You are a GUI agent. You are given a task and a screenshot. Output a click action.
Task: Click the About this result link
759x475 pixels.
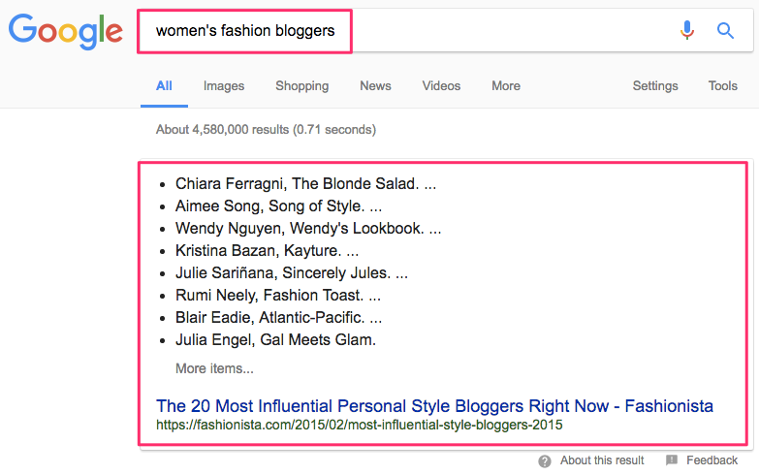point(602,460)
